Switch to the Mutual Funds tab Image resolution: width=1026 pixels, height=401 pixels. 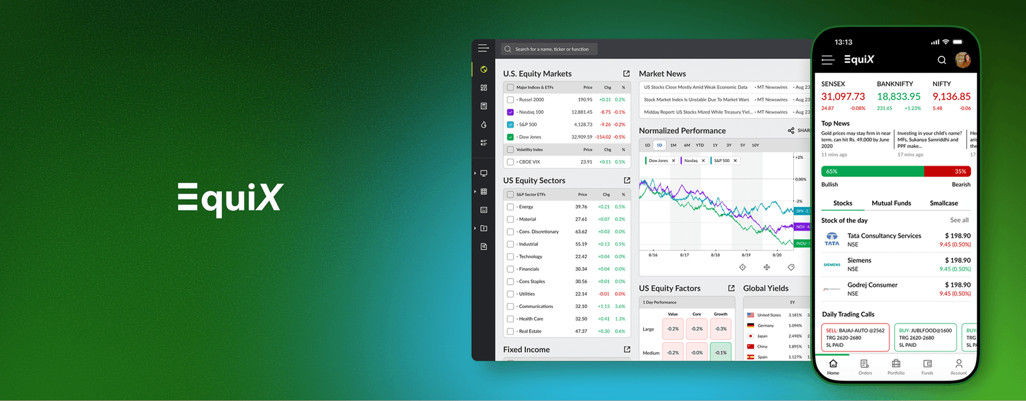891,203
